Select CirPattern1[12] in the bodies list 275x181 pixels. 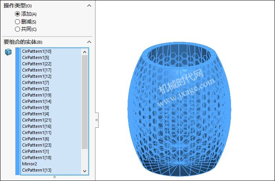[x=51, y=77]
